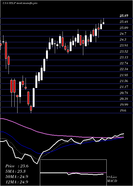Click inside the Live MACD inset box
The width and height of the screenshot is (133, 186).
pyautogui.click(x=73, y=173)
